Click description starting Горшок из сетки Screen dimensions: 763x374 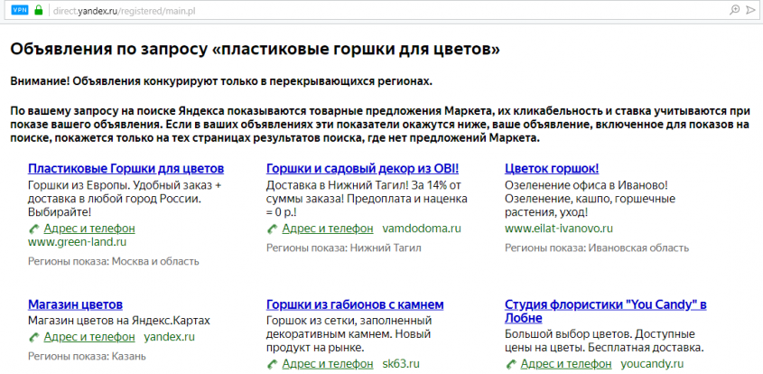coord(349,334)
